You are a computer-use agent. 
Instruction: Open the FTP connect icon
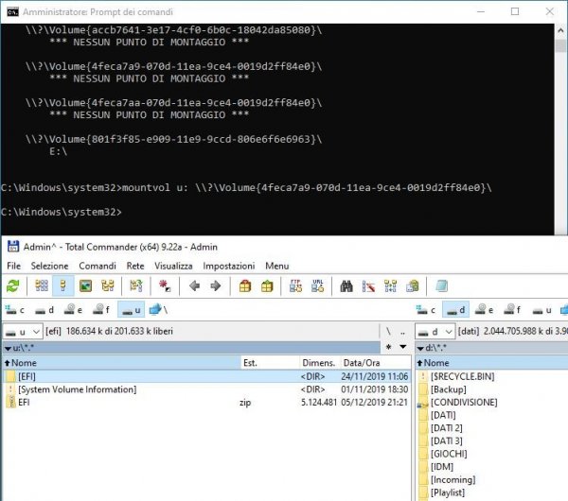[295, 285]
